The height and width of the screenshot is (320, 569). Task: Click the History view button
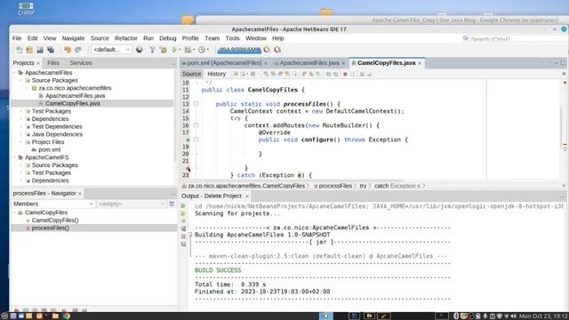(217, 74)
